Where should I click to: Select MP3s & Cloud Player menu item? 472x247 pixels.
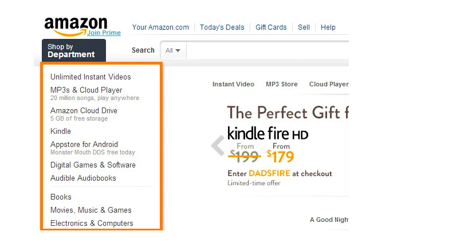[86, 90]
